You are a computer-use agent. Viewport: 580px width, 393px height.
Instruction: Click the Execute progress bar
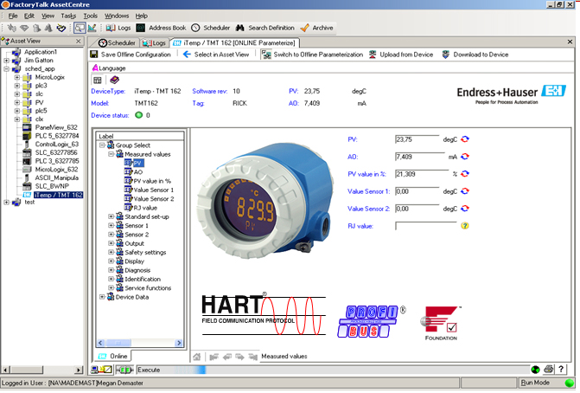point(333,370)
